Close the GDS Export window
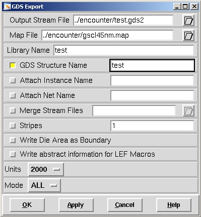 coord(194,7)
